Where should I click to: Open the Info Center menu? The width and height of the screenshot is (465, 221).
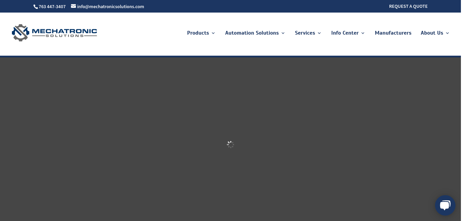pos(344,33)
